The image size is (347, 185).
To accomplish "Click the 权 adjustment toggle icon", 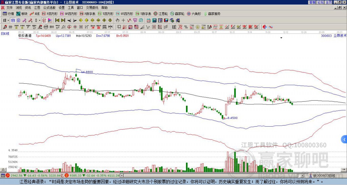I will [x=44, y=20].
